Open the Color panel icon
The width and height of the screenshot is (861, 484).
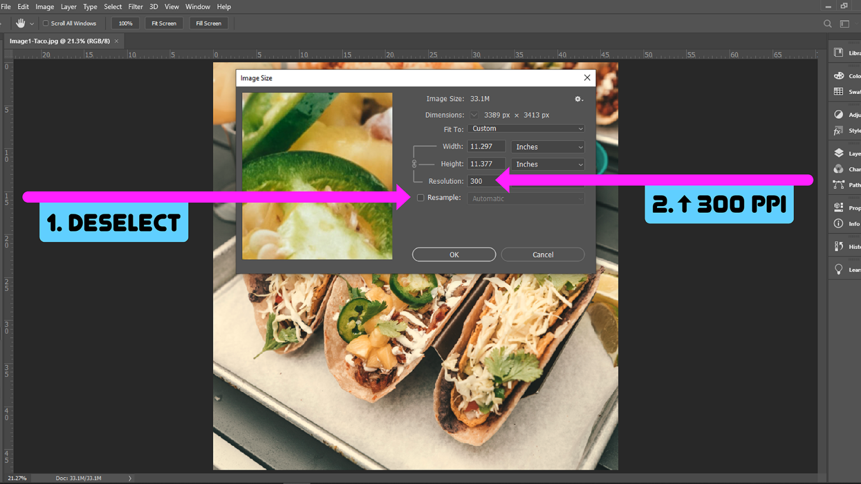[x=839, y=76]
